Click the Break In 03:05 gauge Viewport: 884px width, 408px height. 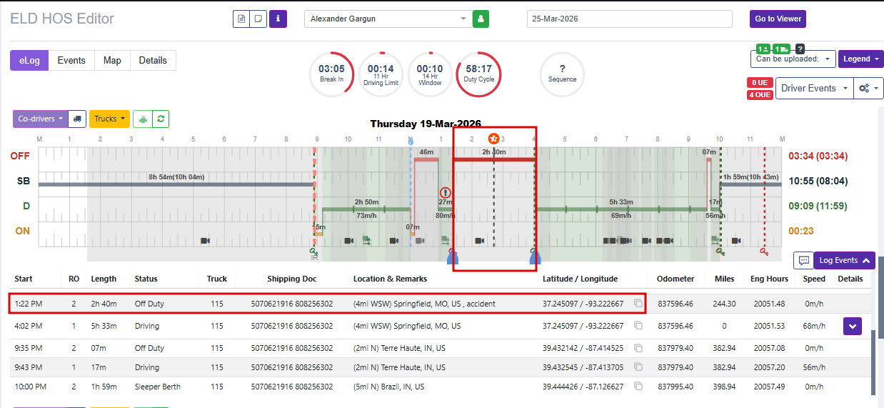(331, 74)
